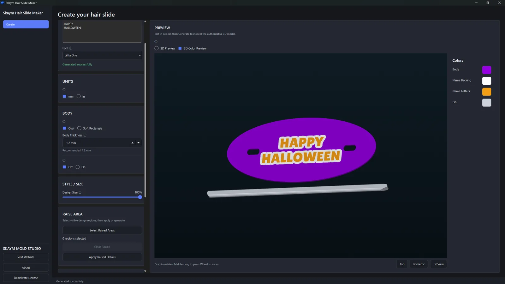Image resolution: width=505 pixels, height=284 pixels.
Task: Click the Fit View button
Action: [438, 264]
